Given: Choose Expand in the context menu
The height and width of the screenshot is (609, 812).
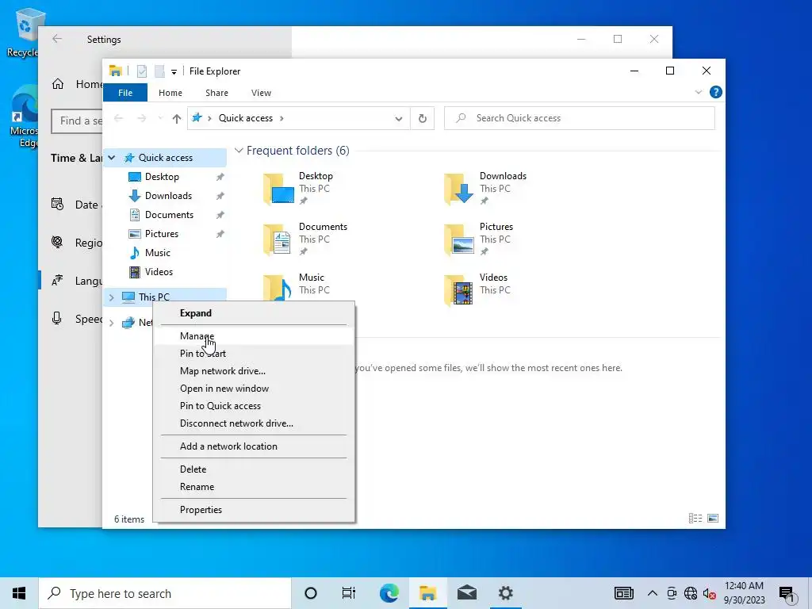Looking at the screenshot, I should pos(254,312).
